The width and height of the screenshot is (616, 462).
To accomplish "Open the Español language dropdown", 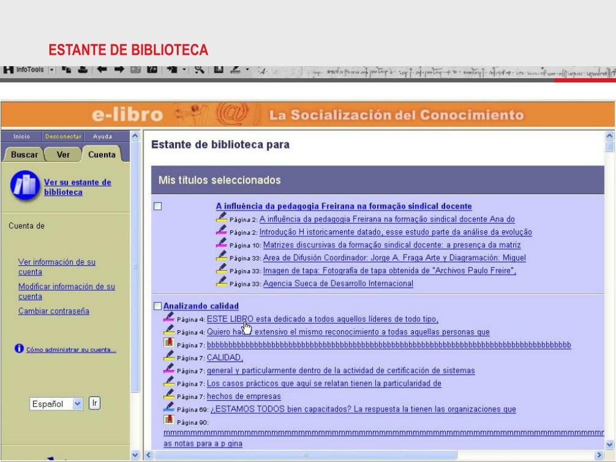I will tap(76, 404).
